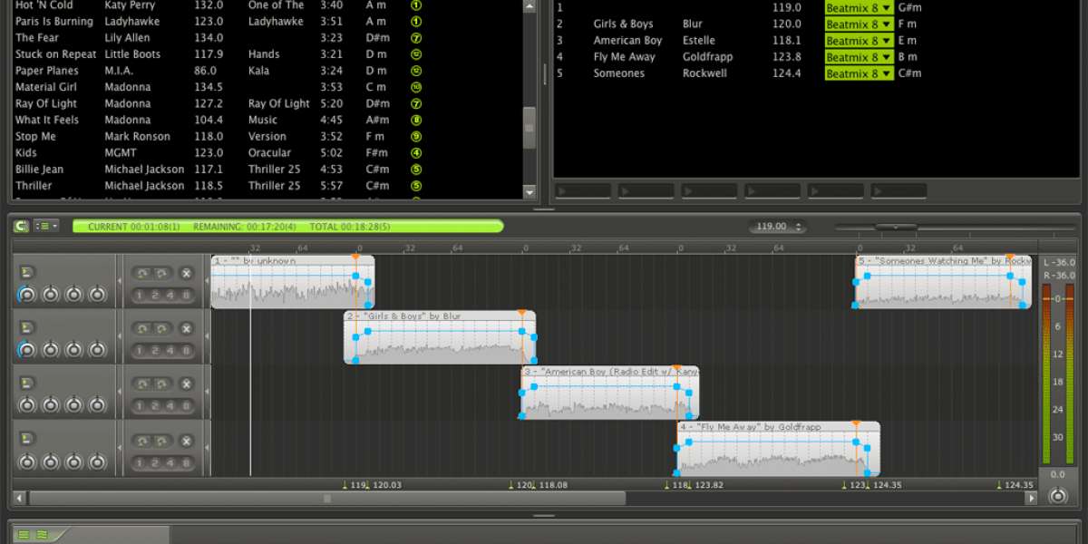Click the green key badge in the Stop Me row
The height and width of the screenshot is (544, 1088).
tap(416, 136)
